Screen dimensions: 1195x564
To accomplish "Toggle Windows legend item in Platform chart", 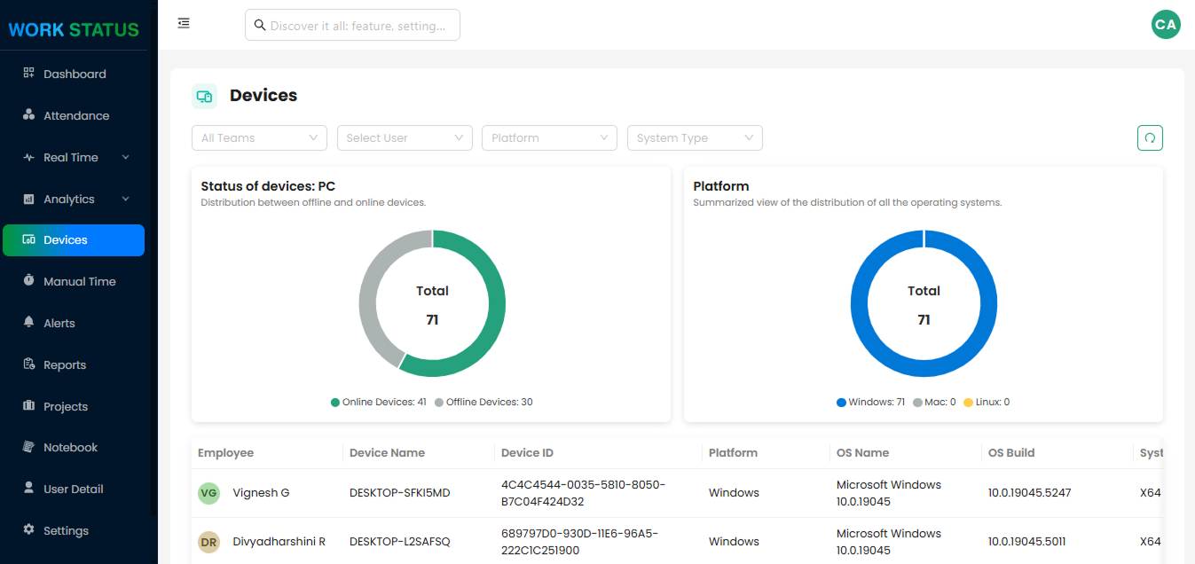I will tap(871, 402).
